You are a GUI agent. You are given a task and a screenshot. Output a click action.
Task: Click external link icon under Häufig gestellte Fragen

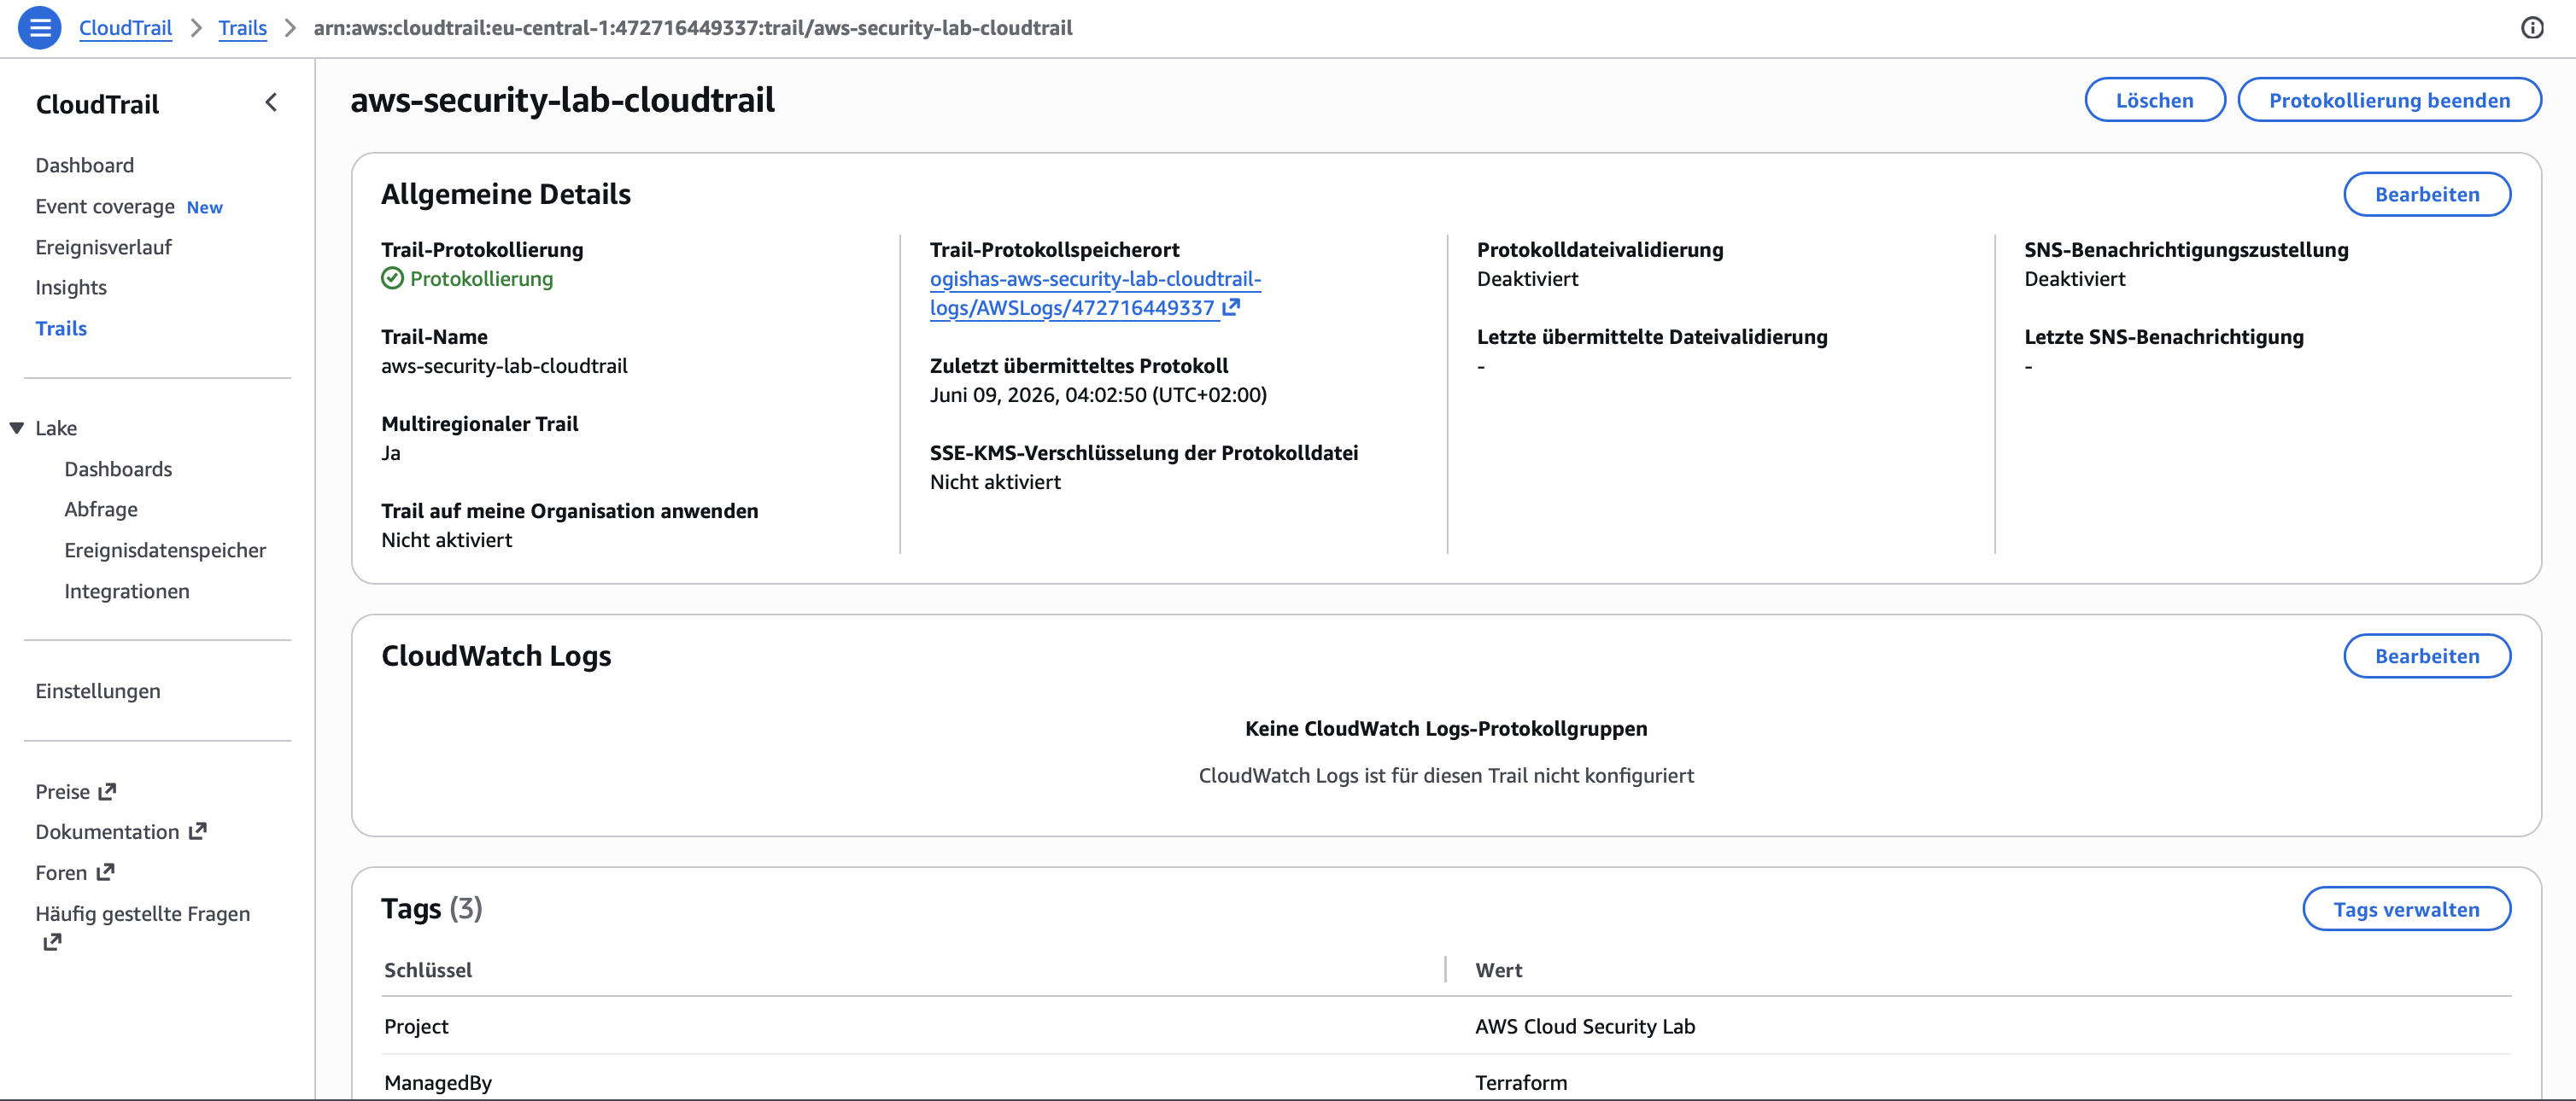[52, 942]
